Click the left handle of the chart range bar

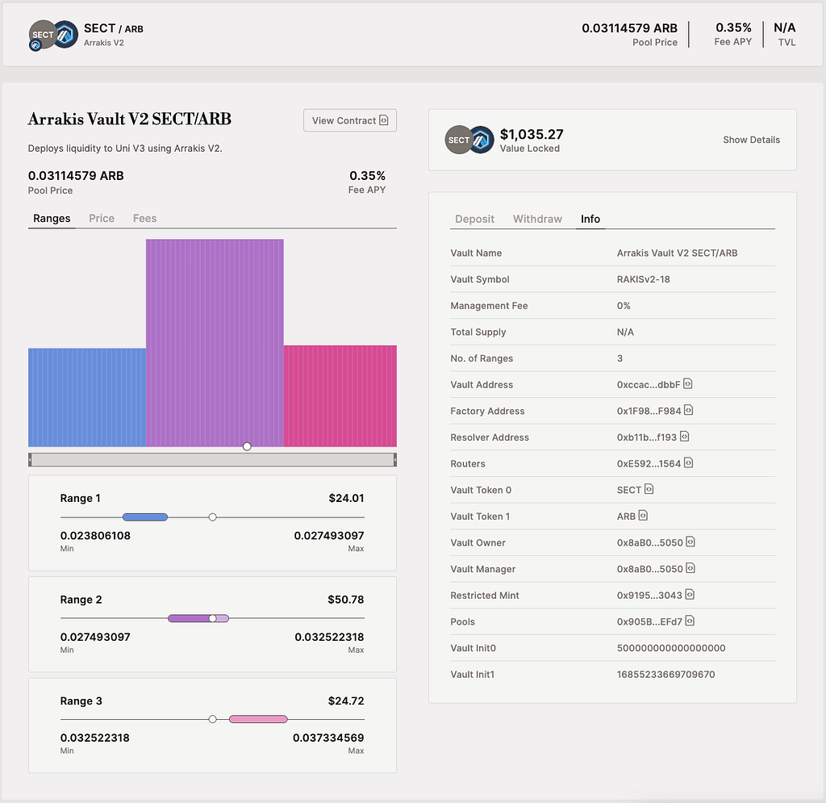click(x=30, y=460)
